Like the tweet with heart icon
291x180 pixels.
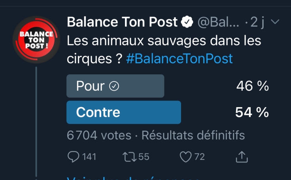pyautogui.click(x=185, y=157)
